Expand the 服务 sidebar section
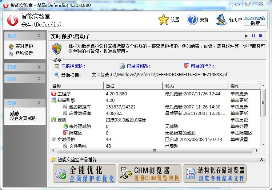The width and height of the screenshot is (272, 190). [39, 79]
